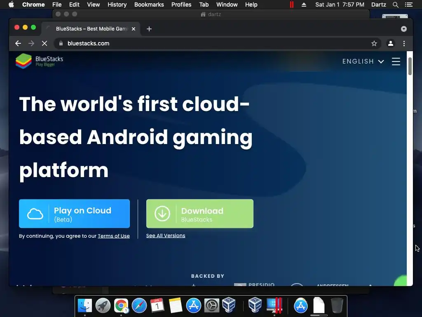The image size is (422, 317).
Task: Open the Chrome three-dot menu
Action: [x=404, y=43]
